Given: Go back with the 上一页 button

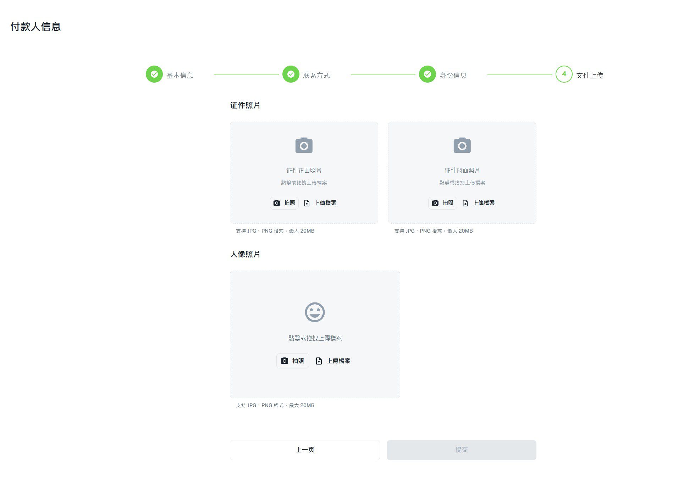Looking at the screenshot, I should click(305, 450).
